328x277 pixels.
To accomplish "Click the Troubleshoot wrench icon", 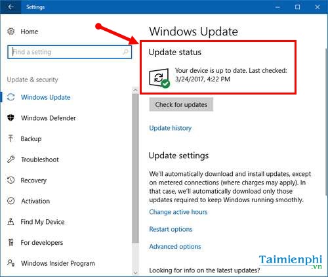I will [11, 160].
